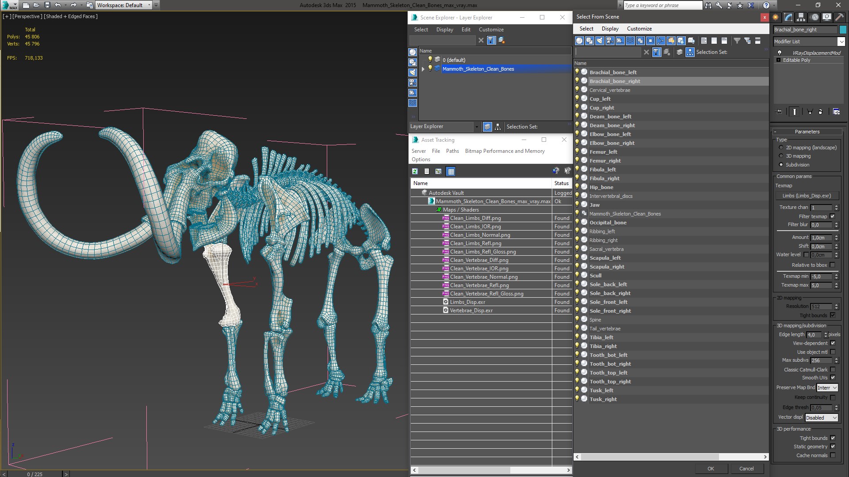The image size is (849, 477).
Task: Select 3D mapping type radio
Action: point(781,156)
